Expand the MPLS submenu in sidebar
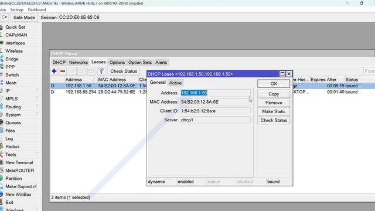 (x=12, y=99)
